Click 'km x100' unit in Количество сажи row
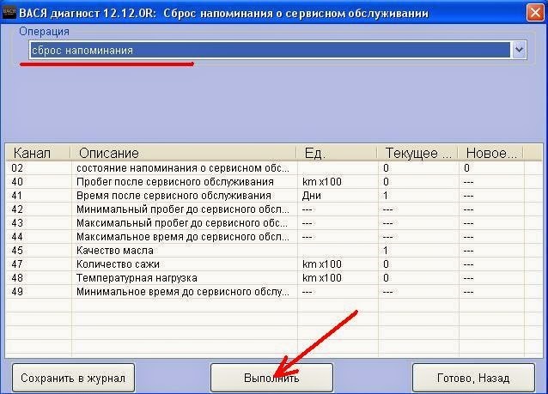This screenshot has width=548, height=394. tap(322, 264)
